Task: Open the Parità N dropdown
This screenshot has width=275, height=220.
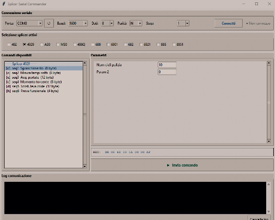Action: tap(140, 23)
